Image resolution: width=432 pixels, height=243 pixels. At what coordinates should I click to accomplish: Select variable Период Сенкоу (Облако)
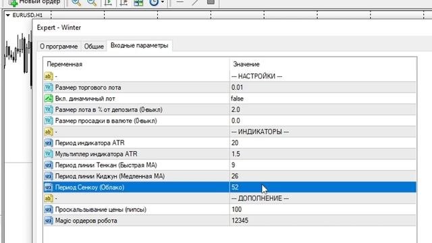pyautogui.click(x=90, y=188)
